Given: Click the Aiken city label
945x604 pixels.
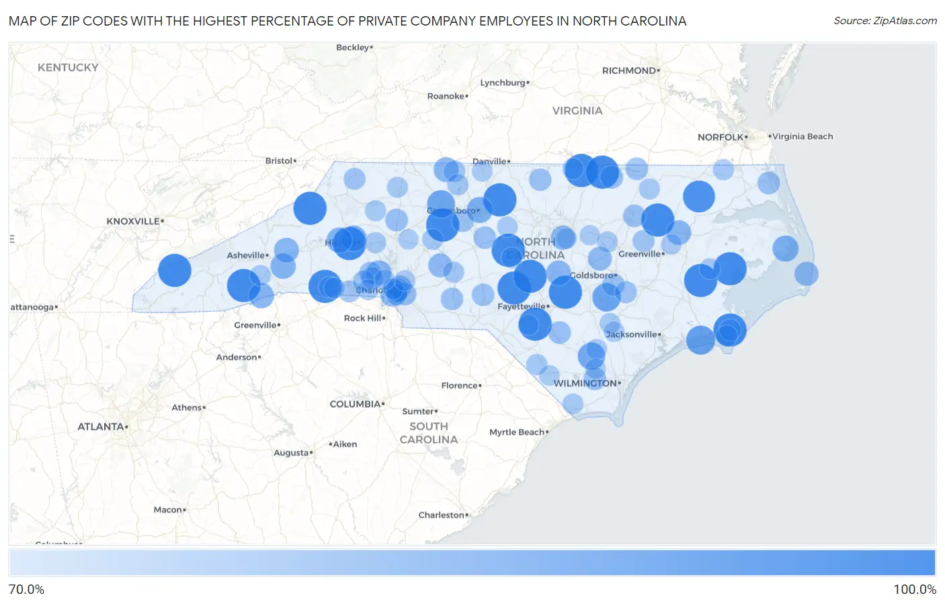Looking at the screenshot, I should tap(343, 444).
